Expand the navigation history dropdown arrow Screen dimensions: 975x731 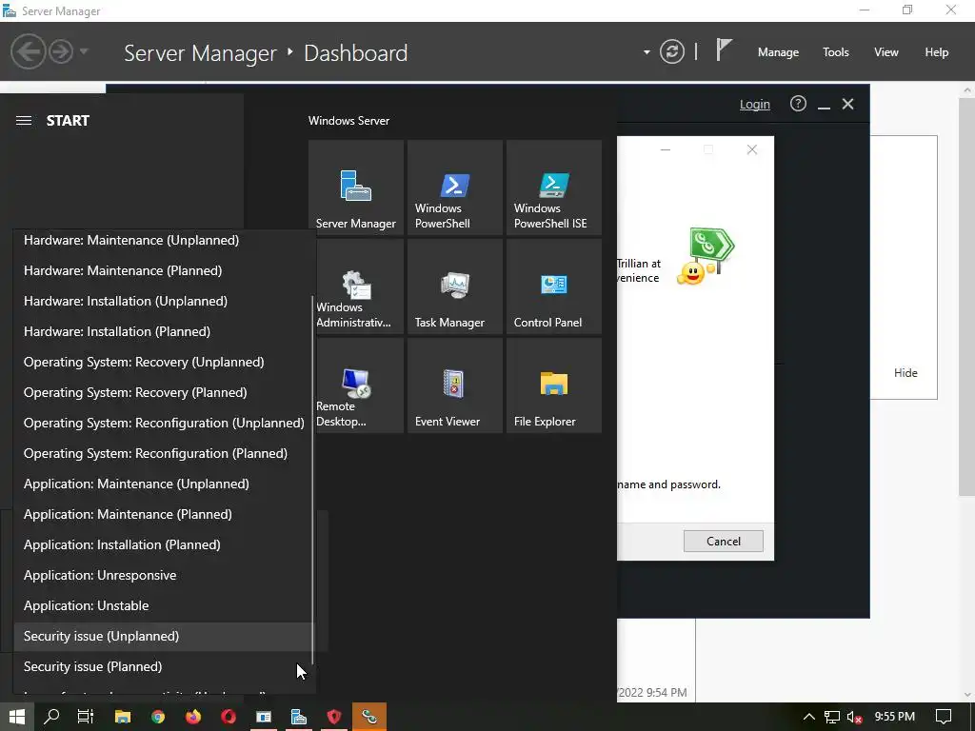coord(84,51)
